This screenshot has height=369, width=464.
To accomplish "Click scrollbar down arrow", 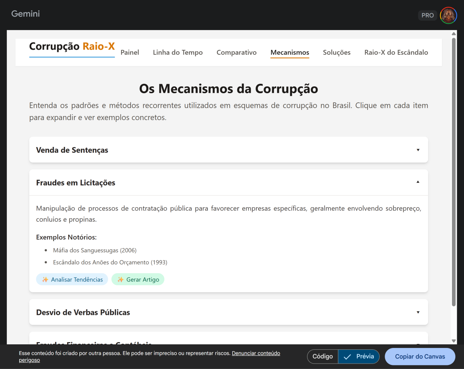I will (453, 341).
